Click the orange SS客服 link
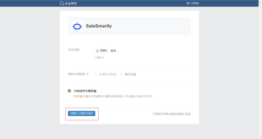The image size is (262, 139). pyautogui.click(x=78, y=96)
